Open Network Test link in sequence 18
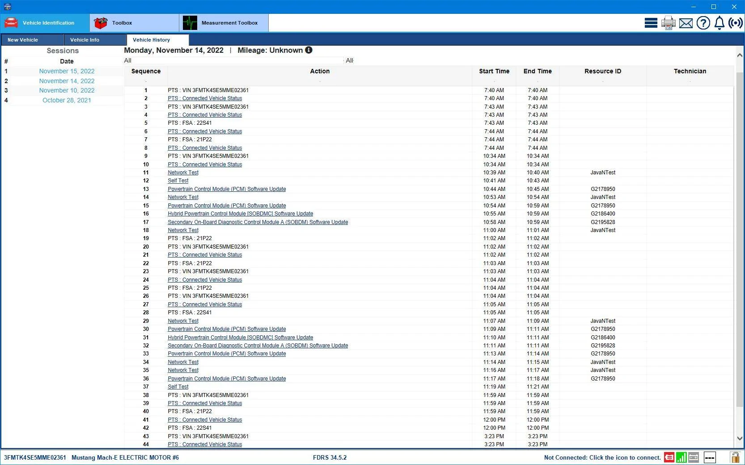745x465 pixels. [x=183, y=230]
